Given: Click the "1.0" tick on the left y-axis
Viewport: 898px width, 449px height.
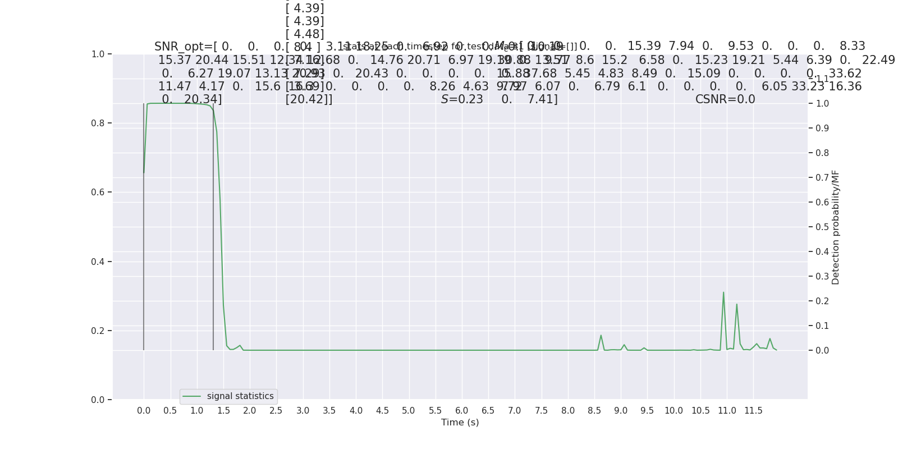Looking at the screenshot, I should (x=98, y=54).
